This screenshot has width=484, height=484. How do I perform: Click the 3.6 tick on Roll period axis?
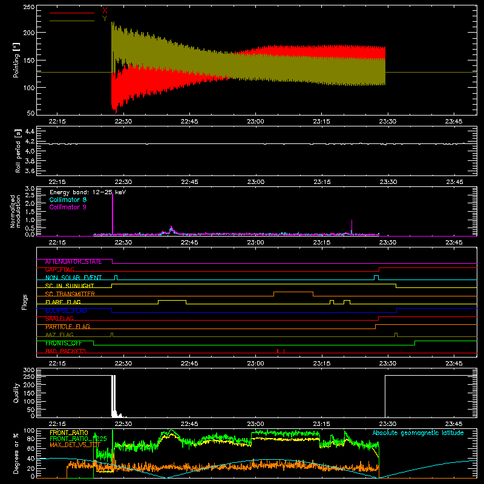(30, 171)
